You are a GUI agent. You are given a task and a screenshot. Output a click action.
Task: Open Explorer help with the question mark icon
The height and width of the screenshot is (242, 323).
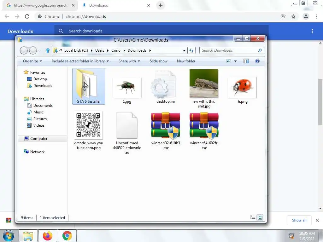click(257, 61)
